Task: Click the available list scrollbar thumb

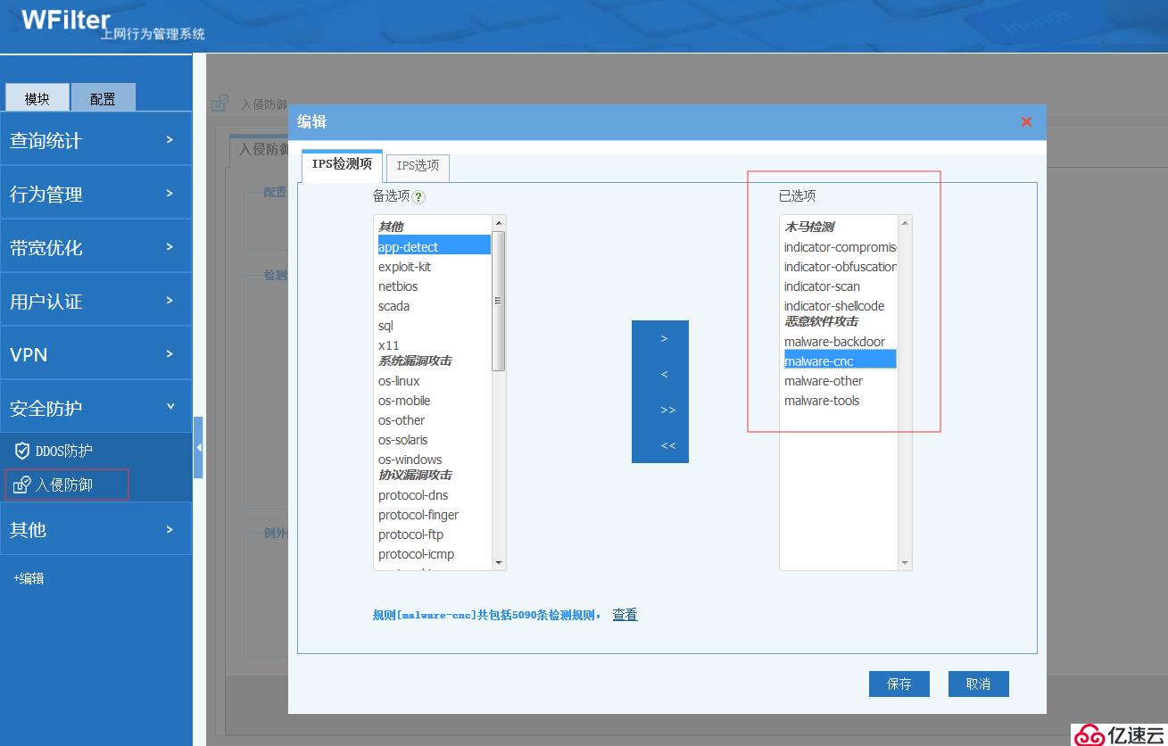Action: click(x=499, y=301)
